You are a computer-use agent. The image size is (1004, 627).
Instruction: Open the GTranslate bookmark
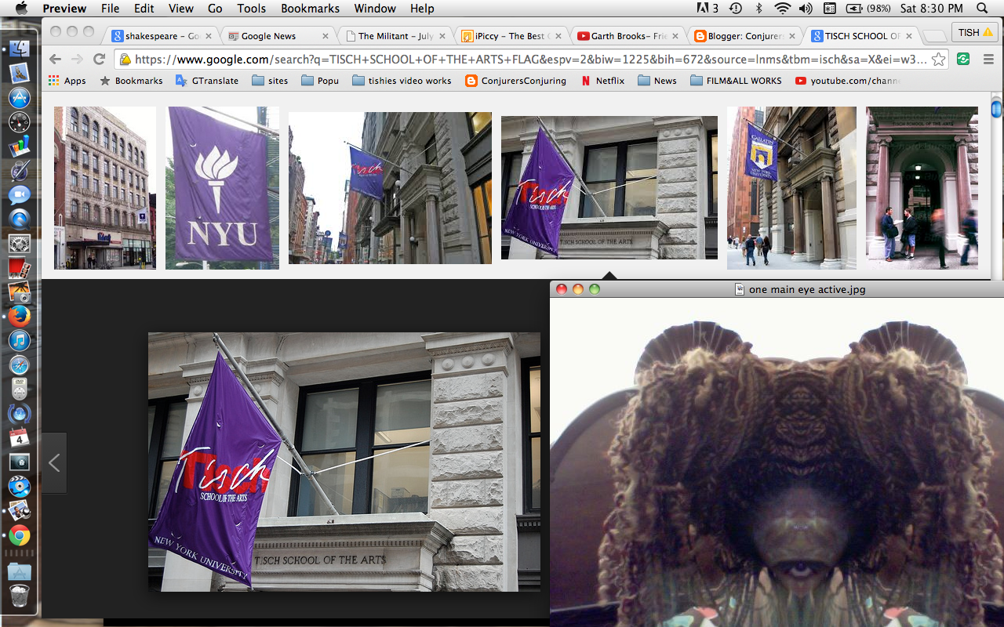(207, 81)
